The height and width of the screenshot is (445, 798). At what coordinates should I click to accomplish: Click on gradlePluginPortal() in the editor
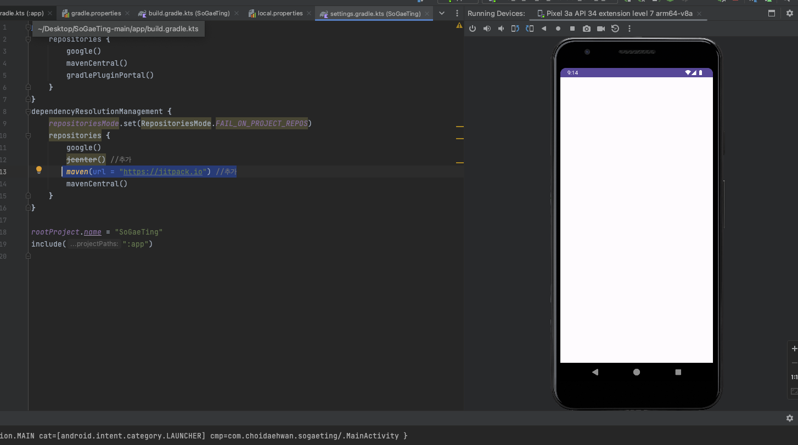pyautogui.click(x=110, y=75)
